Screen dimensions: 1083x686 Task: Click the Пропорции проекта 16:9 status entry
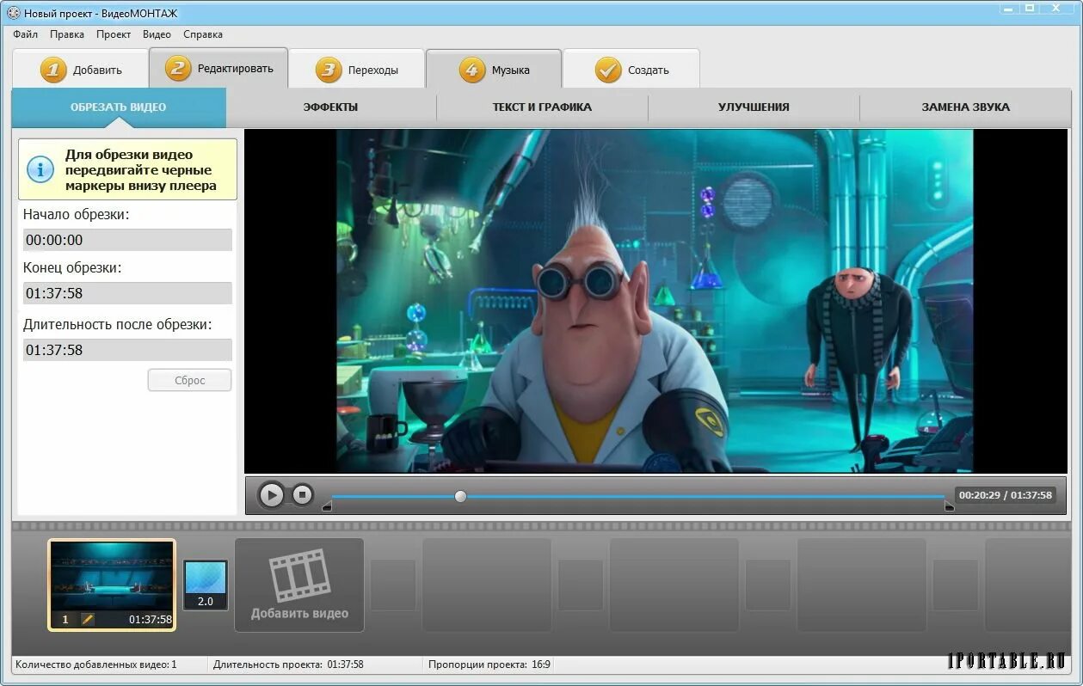489,665
